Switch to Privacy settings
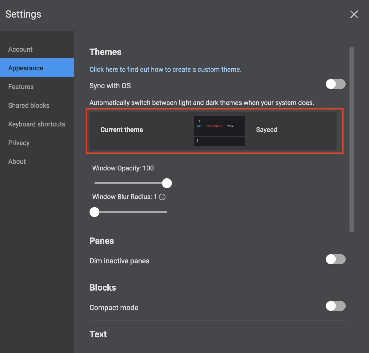This screenshot has height=353, width=369. pyautogui.click(x=37, y=143)
